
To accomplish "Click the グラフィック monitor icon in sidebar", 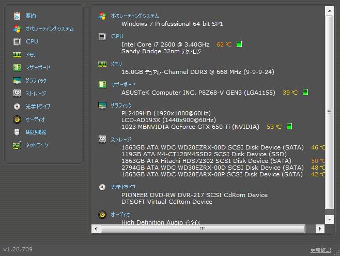I will [17, 81].
